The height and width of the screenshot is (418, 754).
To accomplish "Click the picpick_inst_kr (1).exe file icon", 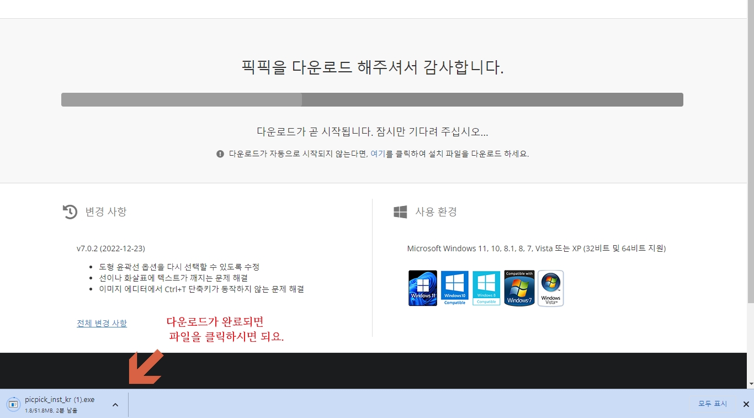I will coord(13,404).
